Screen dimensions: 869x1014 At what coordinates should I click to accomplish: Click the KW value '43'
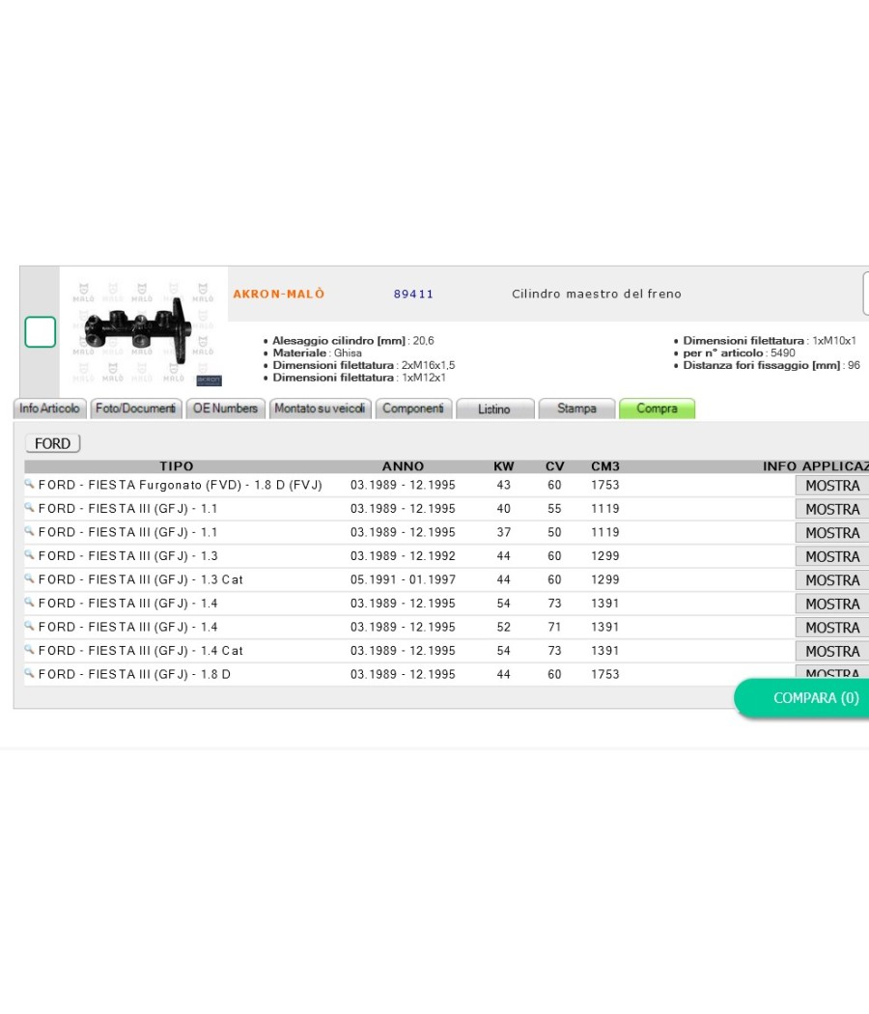pos(504,485)
